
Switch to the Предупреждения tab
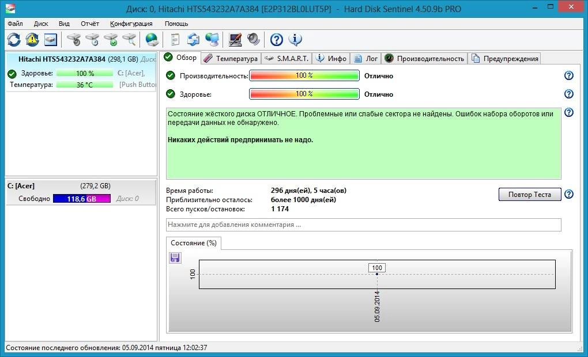505,58
